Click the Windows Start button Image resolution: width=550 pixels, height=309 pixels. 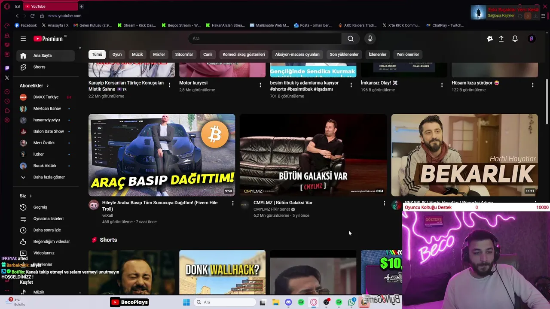coord(186,302)
